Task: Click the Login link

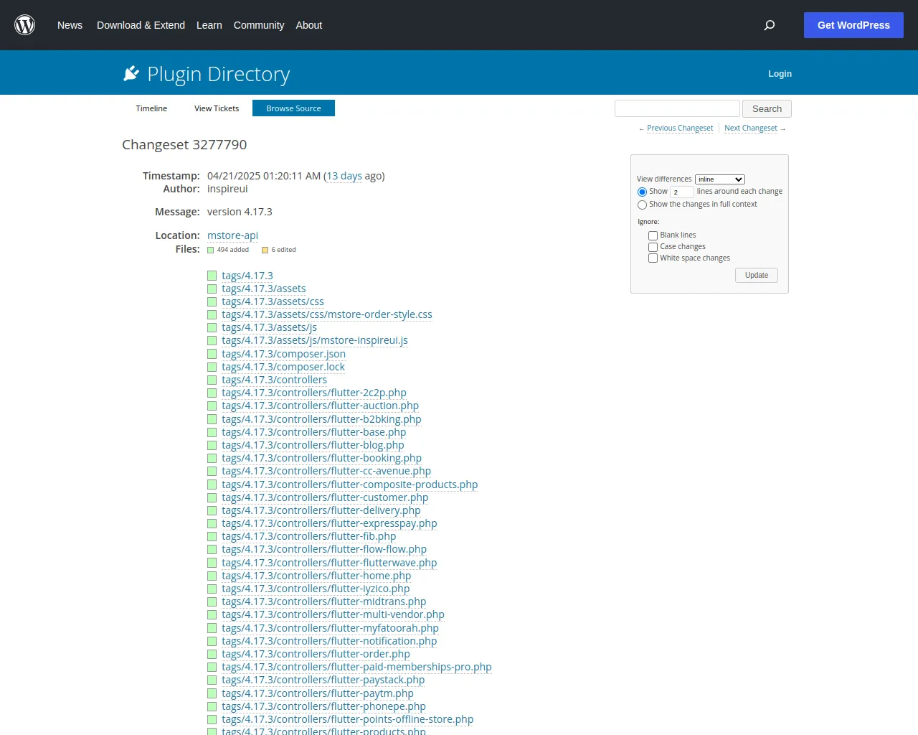Action: (x=780, y=74)
